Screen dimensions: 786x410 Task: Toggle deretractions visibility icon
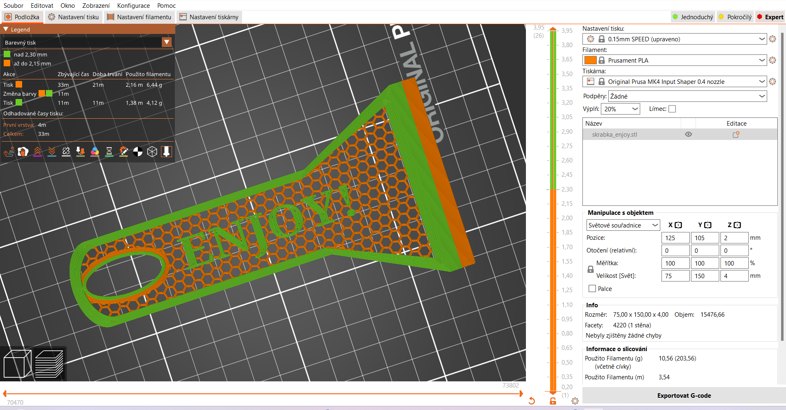52,152
